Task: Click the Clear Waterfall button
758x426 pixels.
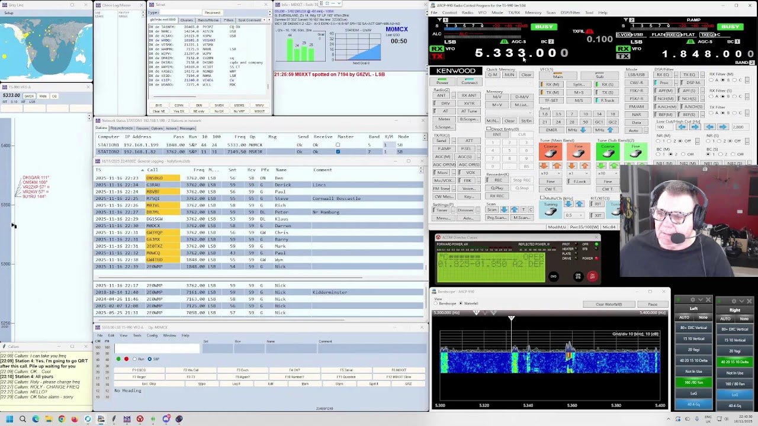Action: tap(609, 304)
